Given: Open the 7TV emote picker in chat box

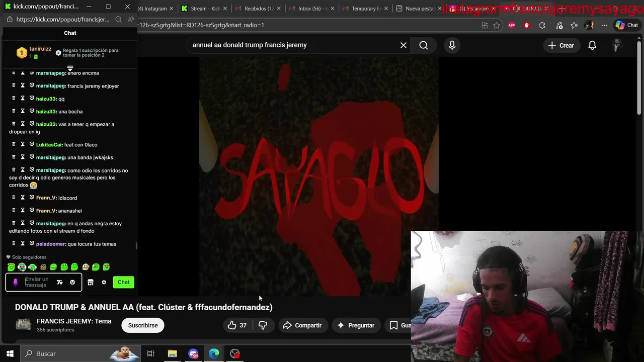Looking at the screenshot, I should tap(59, 282).
